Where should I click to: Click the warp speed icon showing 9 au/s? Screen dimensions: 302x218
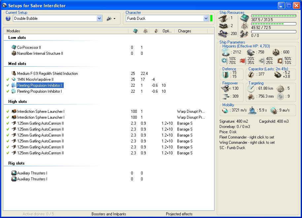coord(274,110)
